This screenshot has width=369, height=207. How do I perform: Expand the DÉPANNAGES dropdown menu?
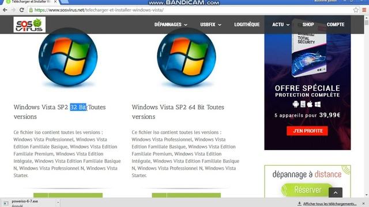coord(171,24)
